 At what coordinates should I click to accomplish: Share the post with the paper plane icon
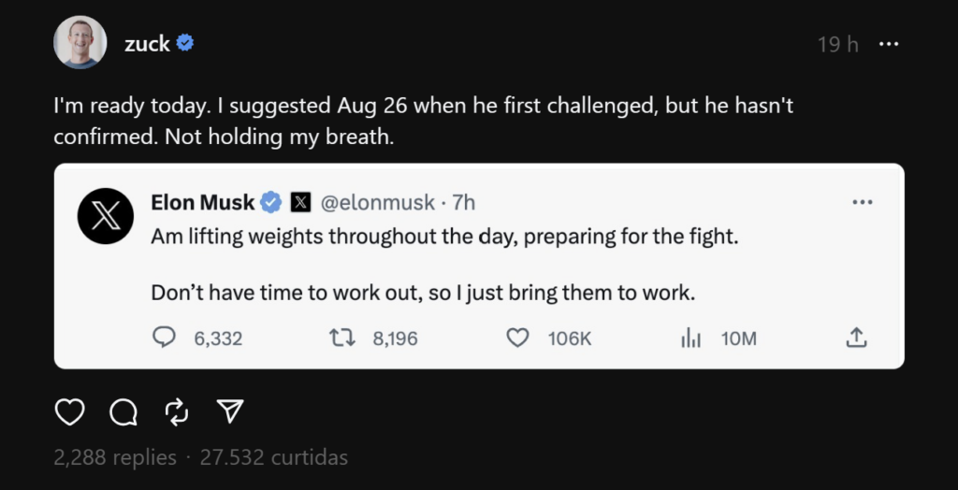click(x=230, y=411)
